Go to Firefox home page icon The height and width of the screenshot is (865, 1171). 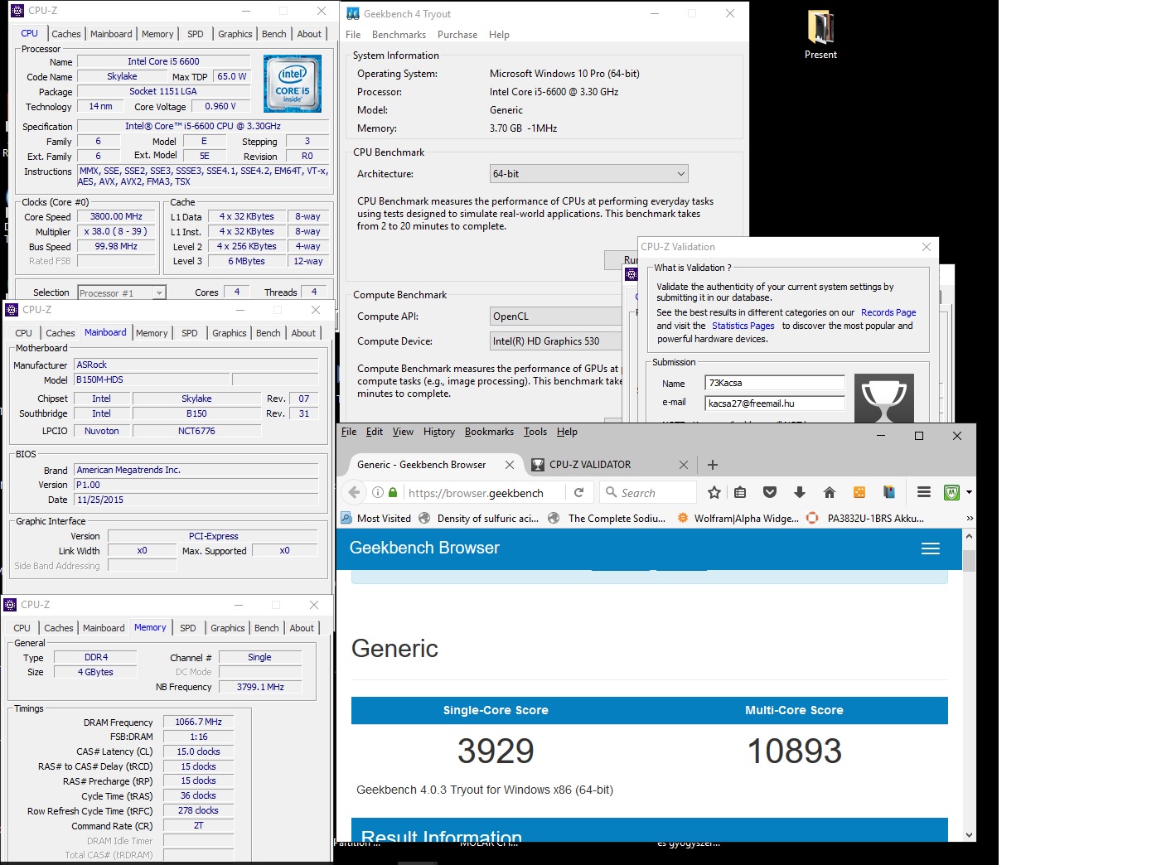pos(830,492)
